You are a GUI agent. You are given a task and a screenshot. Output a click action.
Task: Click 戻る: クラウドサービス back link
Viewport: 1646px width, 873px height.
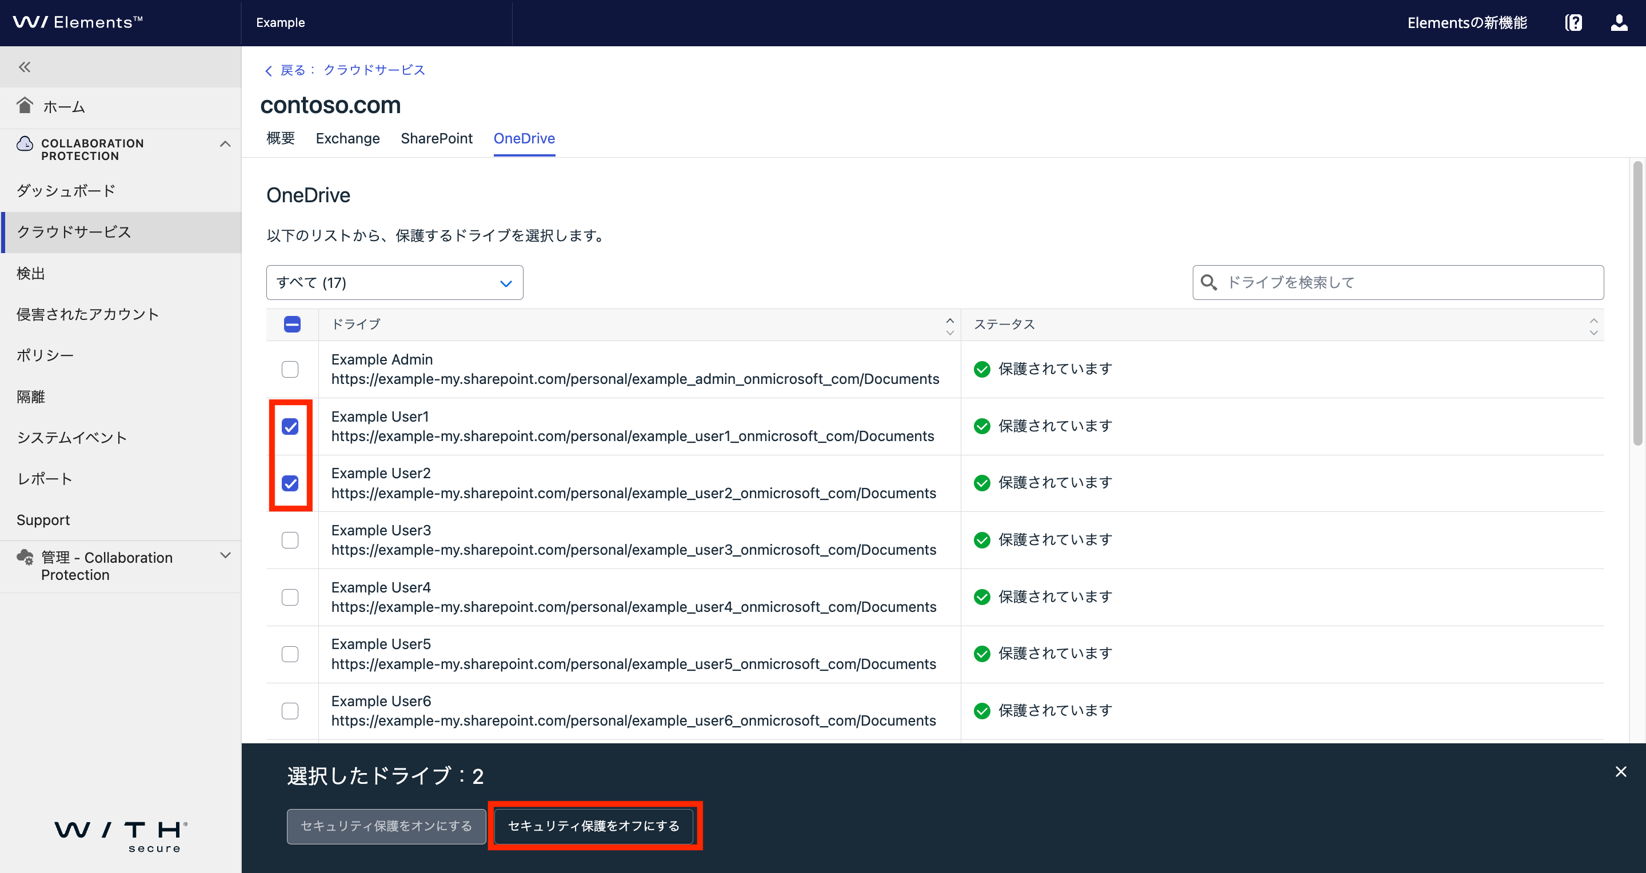(345, 70)
